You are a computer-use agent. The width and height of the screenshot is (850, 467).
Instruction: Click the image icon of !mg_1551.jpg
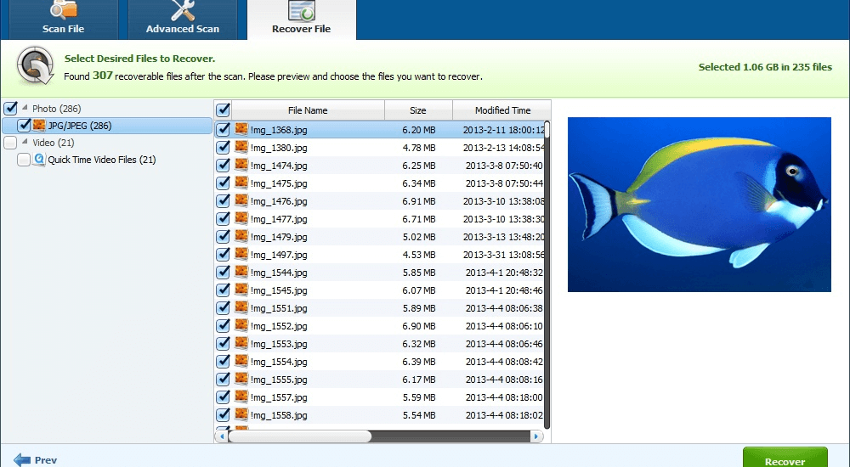241,307
